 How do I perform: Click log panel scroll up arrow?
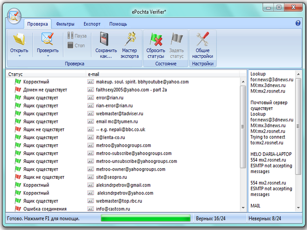tap(298, 74)
